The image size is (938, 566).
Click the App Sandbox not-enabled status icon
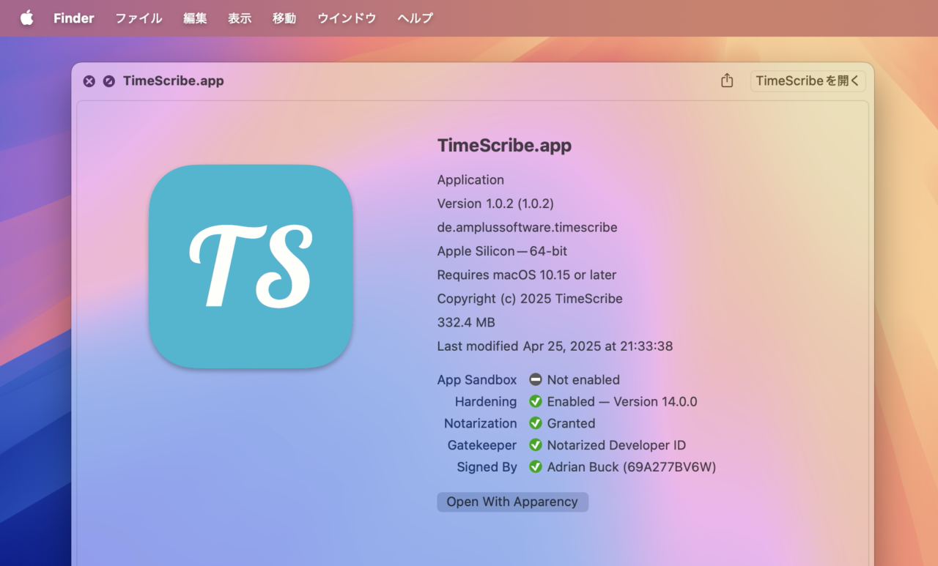(536, 380)
